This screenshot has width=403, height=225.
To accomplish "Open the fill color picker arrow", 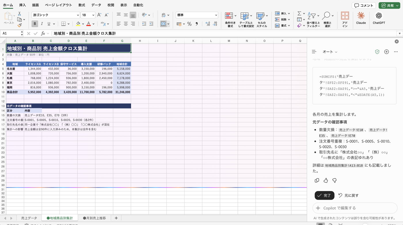I will click(83, 24).
